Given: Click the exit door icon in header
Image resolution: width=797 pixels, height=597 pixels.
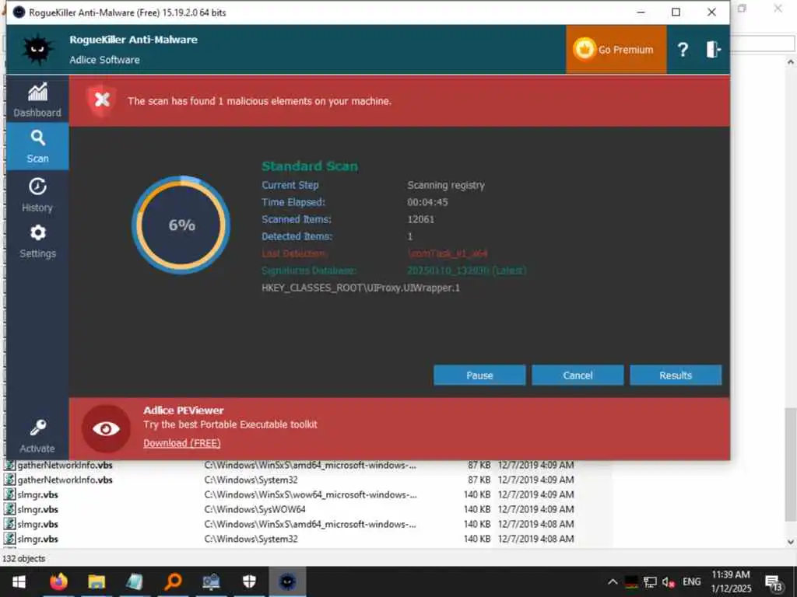Looking at the screenshot, I should tap(713, 50).
